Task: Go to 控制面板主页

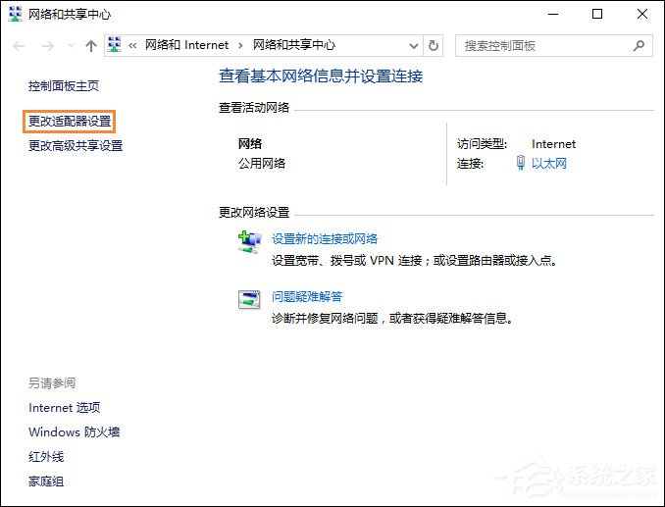Action: (64, 86)
